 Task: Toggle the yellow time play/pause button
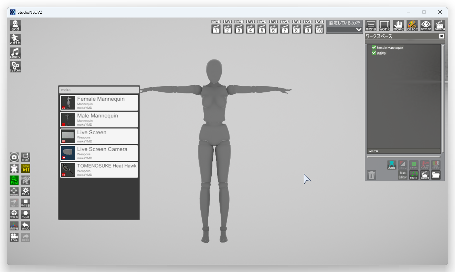pyautogui.click(x=26, y=169)
